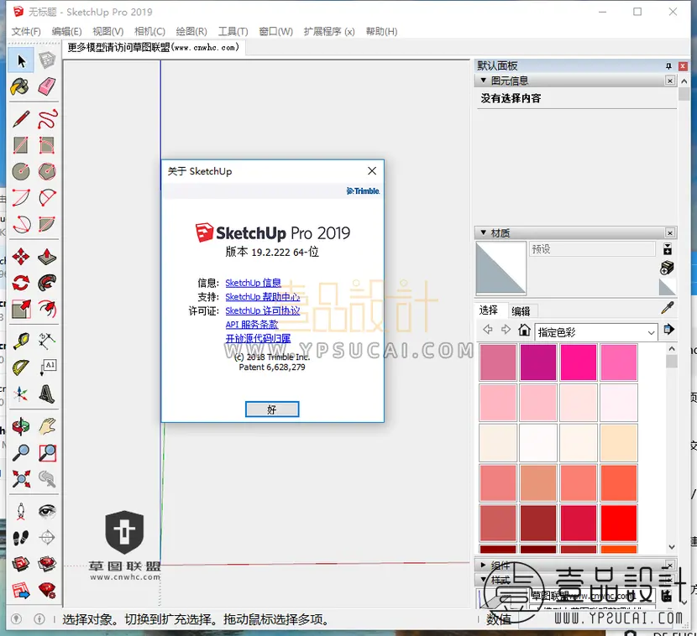Activate the Orbit tool
Screen dimensions: 697x636
pyautogui.click(x=21, y=426)
